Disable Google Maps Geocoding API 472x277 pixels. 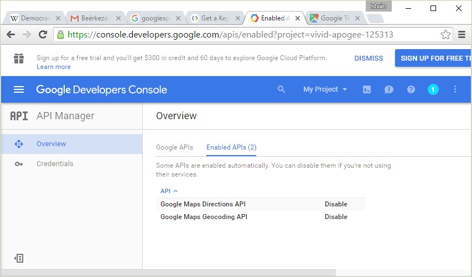pos(336,217)
